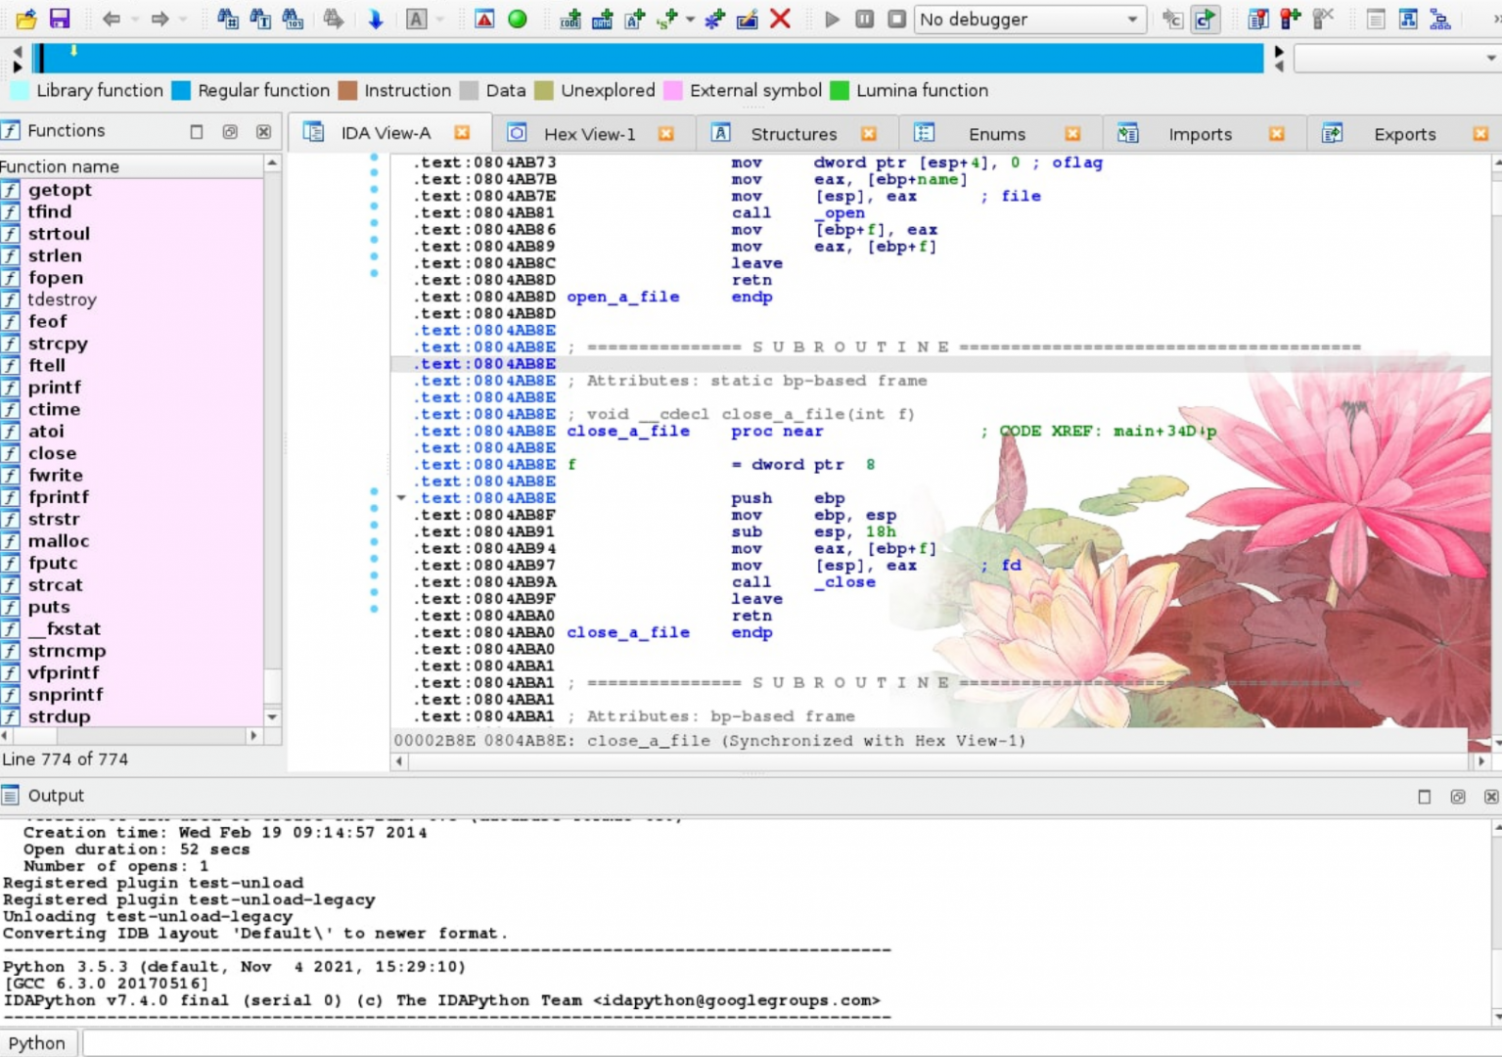Click the create ASCII string icon
Viewport: 1502px width, 1057px height.
coord(635,19)
